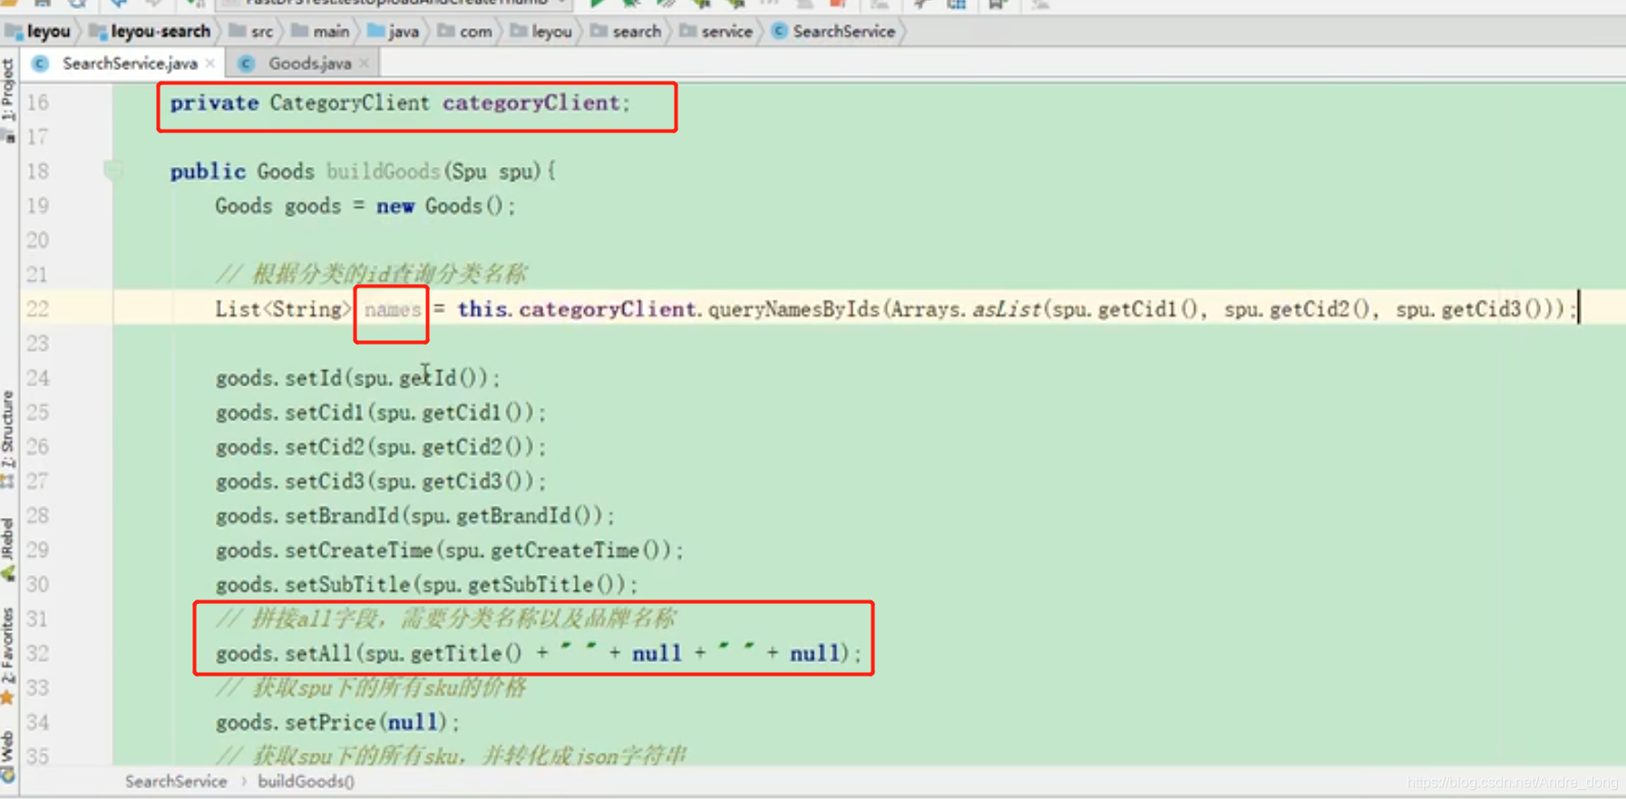Click 'goods.setBrandId(spu.getBrandId());' line
Screen dimensions: 1626x799
[415, 516]
